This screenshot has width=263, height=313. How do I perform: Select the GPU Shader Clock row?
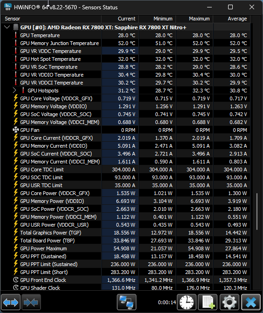126,287
